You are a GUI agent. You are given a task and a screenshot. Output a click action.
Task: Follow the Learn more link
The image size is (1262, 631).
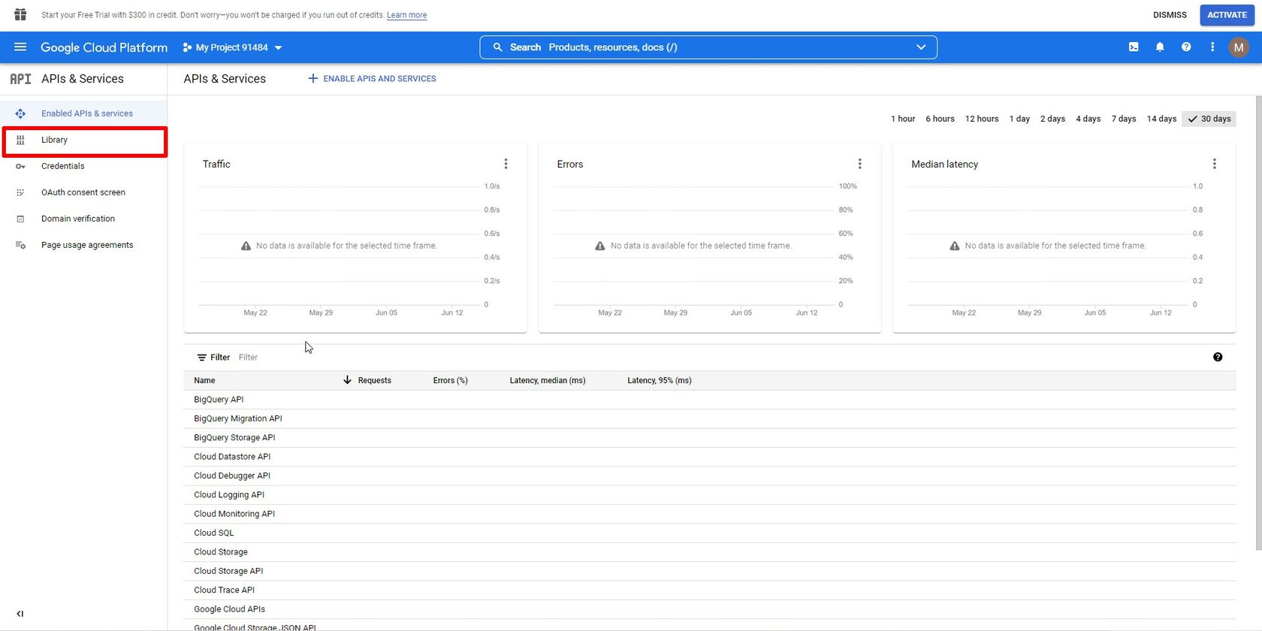point(406,15)
